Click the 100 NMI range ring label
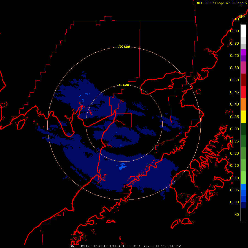 coord(124,47)
